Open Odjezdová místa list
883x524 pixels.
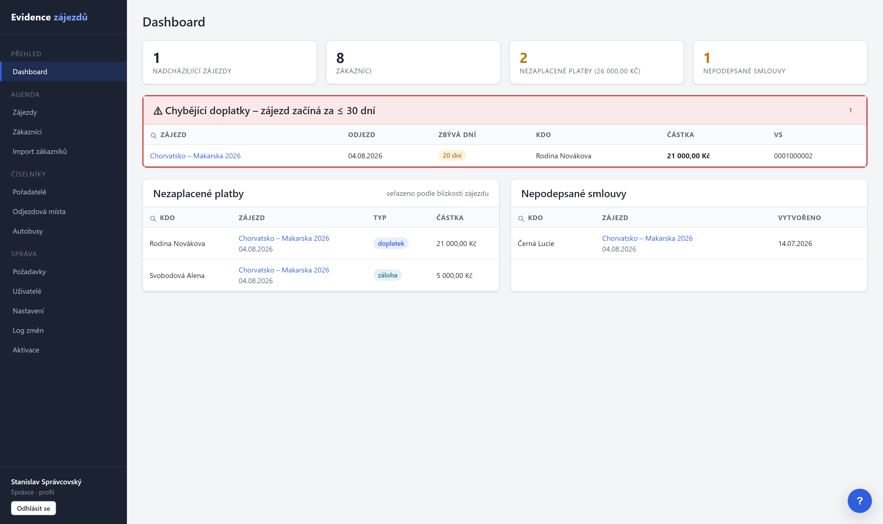point(63,212)
